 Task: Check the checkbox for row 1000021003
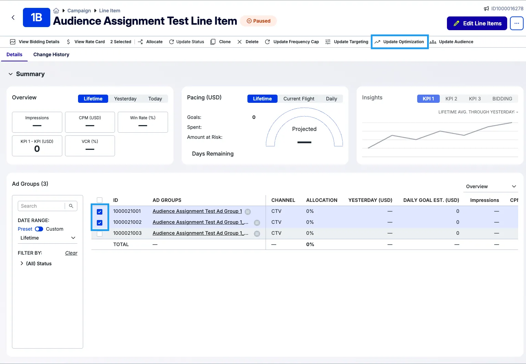pos(100,233)
